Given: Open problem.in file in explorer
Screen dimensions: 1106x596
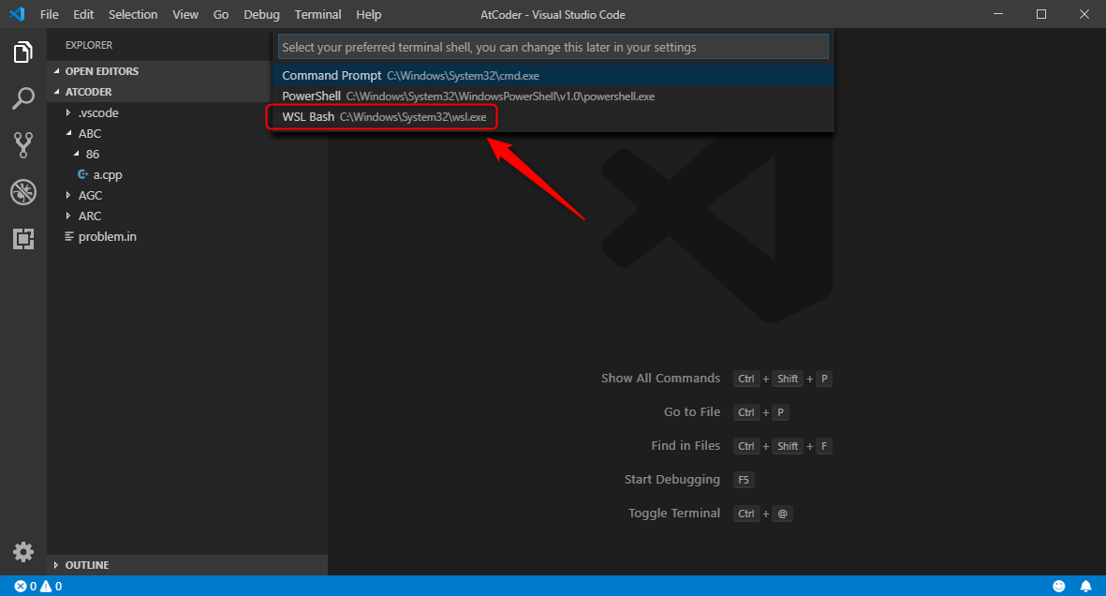Looking at the screenshot, I should click(107, 236).
